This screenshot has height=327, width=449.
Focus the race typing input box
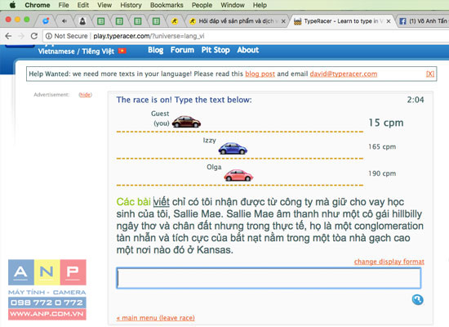(269, 278)
